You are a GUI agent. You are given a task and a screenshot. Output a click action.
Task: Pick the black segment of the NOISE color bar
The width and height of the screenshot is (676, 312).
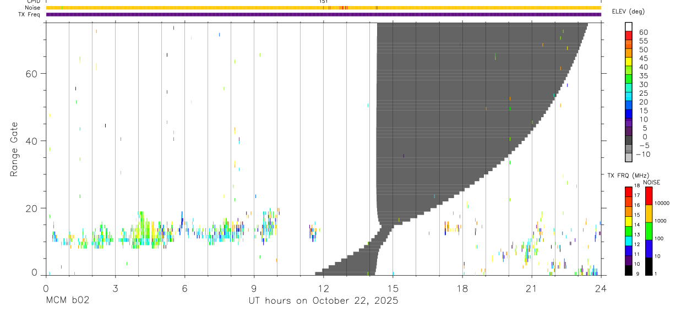pos(648,266)
